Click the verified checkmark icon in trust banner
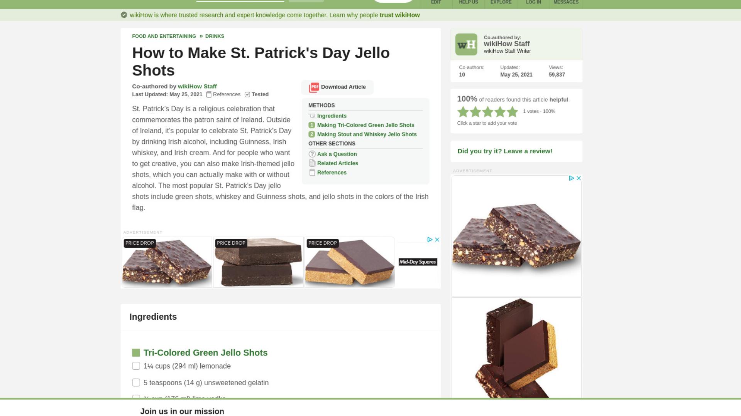The image size is (741, 416). tap(124, 15)
